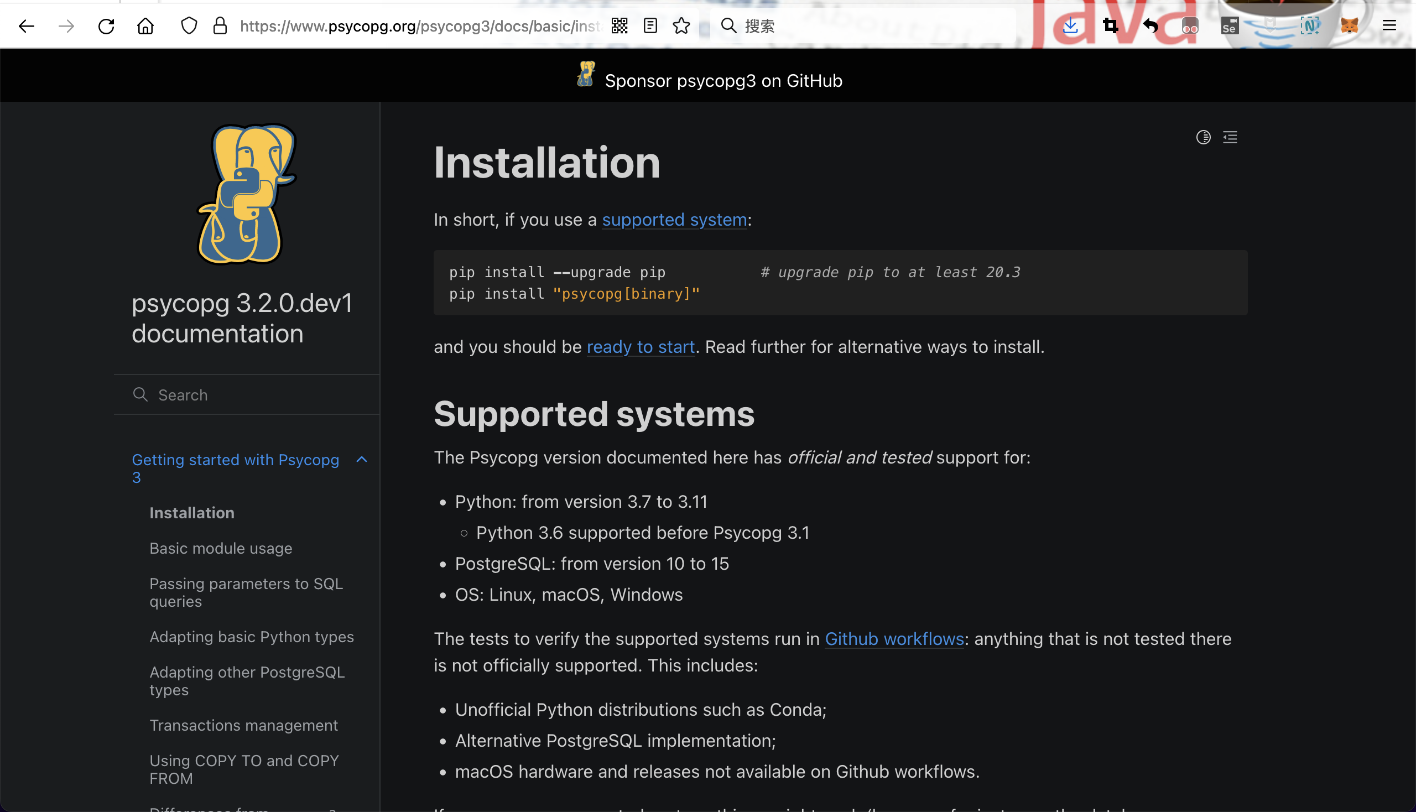Click the ready to start link
Image resolution: width=1416 pixels, height=812 pixels.
pos(640,347)
